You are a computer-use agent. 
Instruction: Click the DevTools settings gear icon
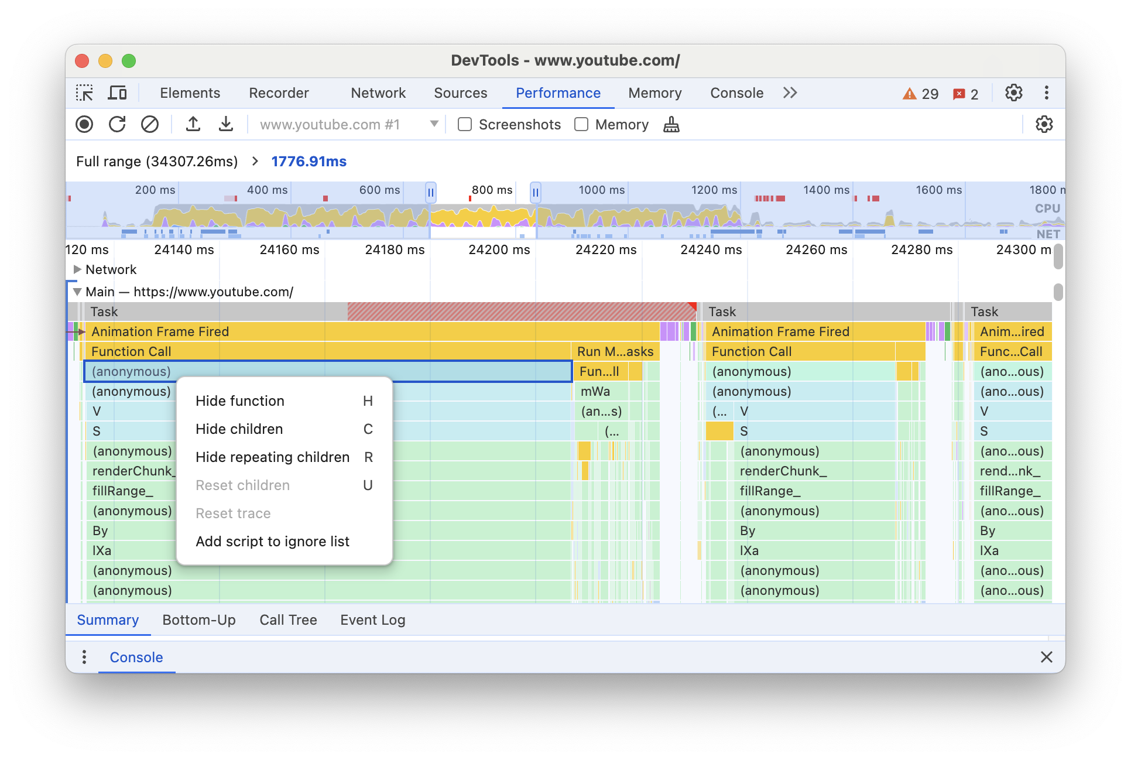pyautogui.click(x=1014, y=93)
